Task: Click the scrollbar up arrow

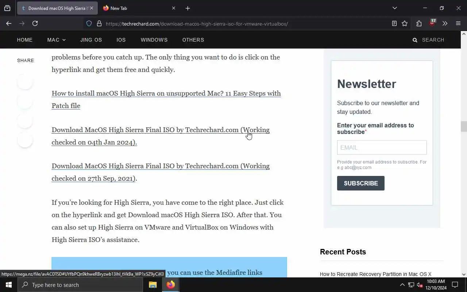Action: (x=464, y=34)
